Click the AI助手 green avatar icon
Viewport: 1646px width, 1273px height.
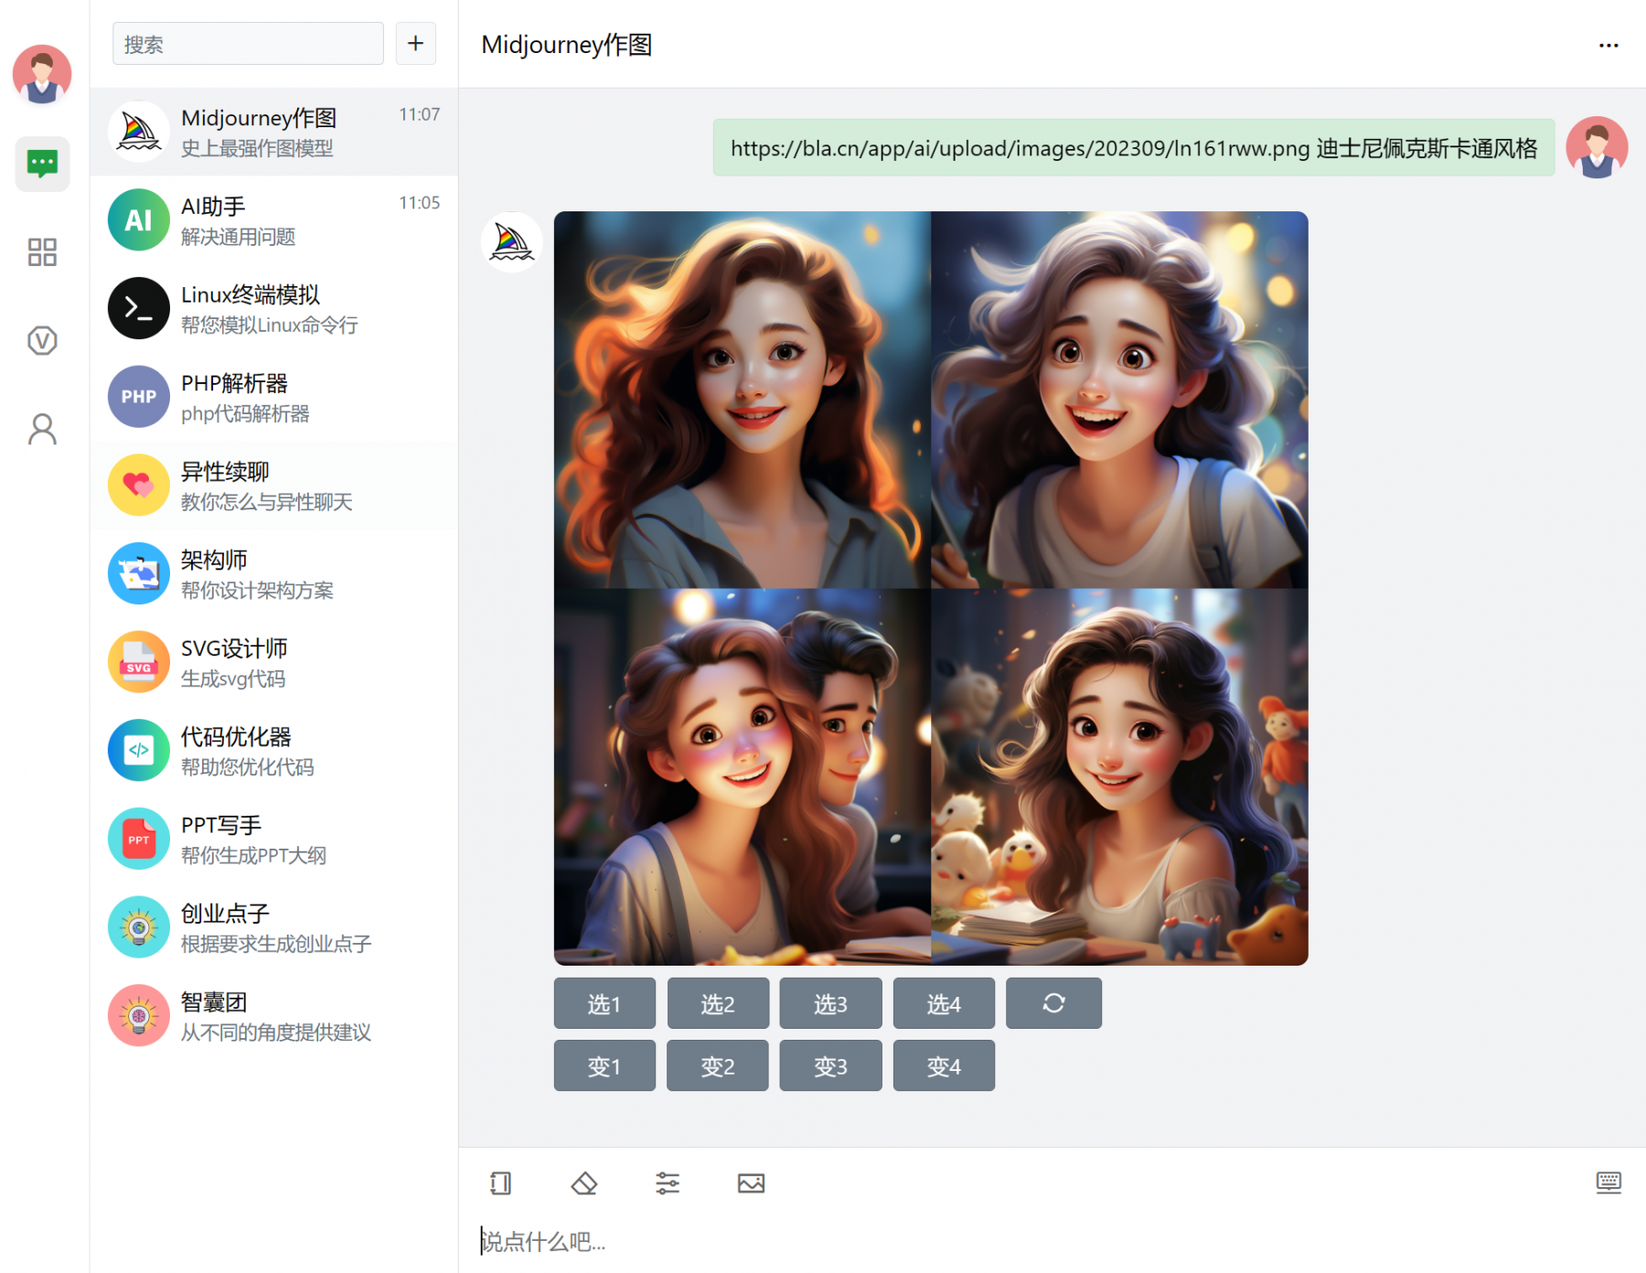pyautogui.click(x=139, y=220)
